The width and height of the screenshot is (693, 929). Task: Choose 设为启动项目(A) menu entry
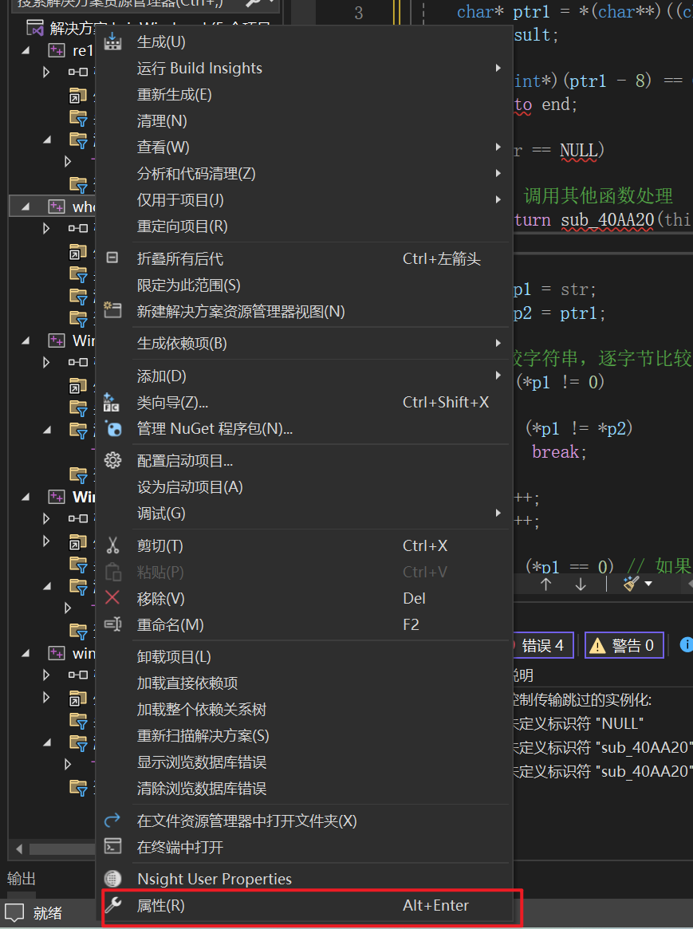190,487
